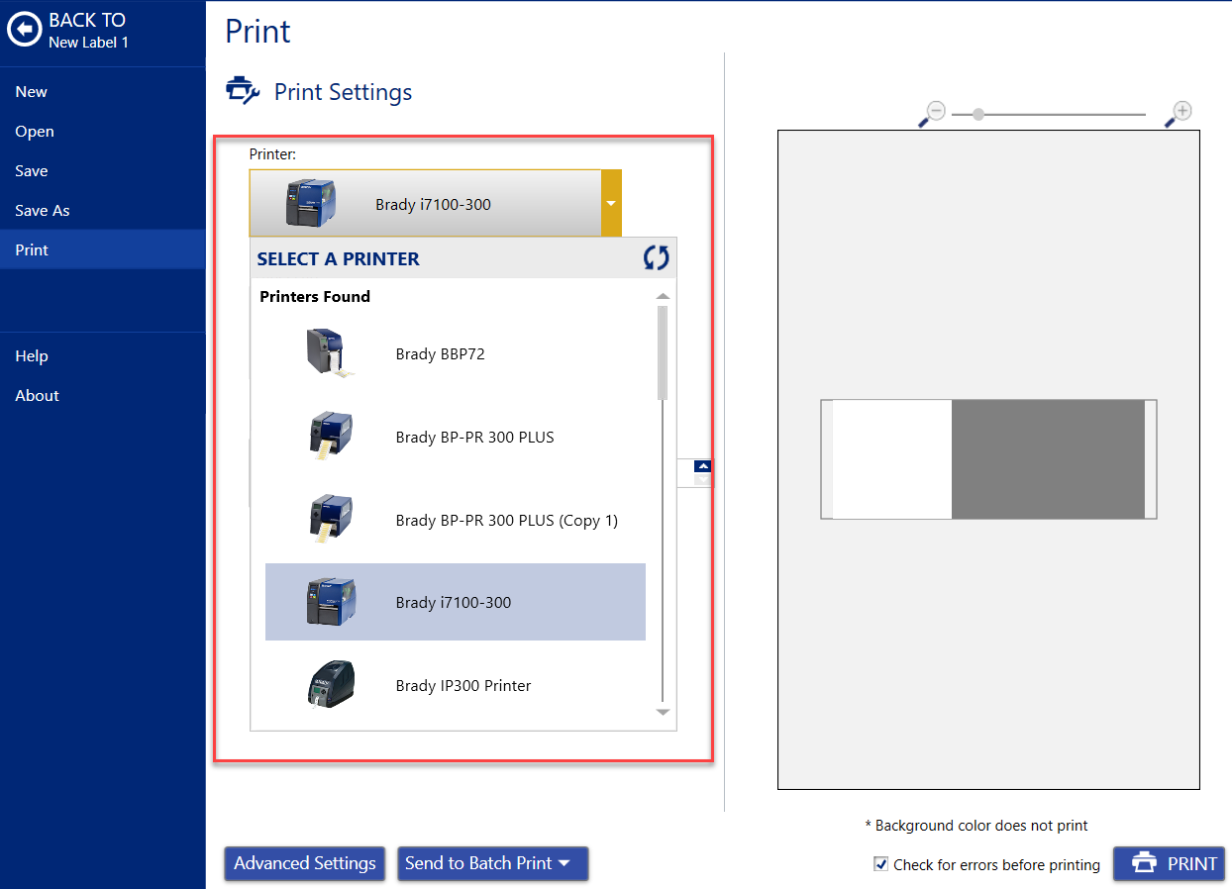Collapse the printer panel with the arrow button
1232x889 pixels.
tap(702, 464)
